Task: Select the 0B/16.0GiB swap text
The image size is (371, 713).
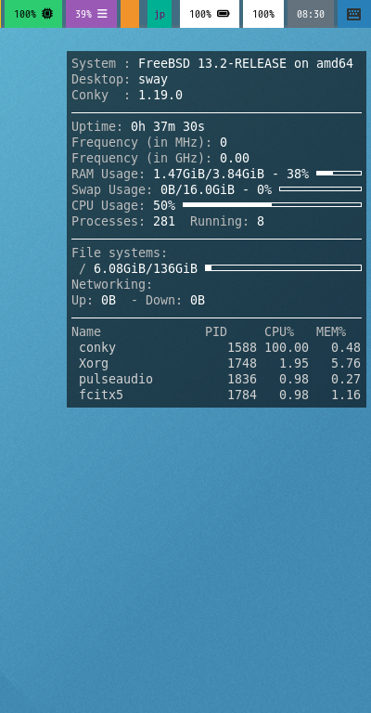Action: click(x=198, y=190)
